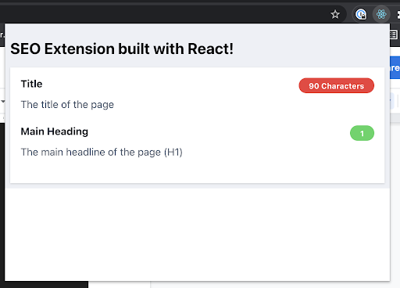Click the green badge showing 1

pyautogui.click(x=362, y=133)
